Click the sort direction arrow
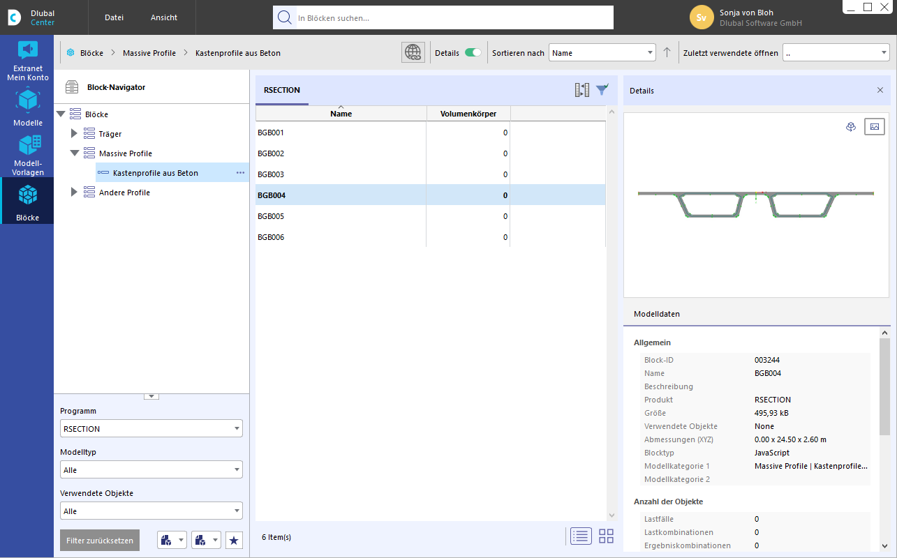 [667, 52]
